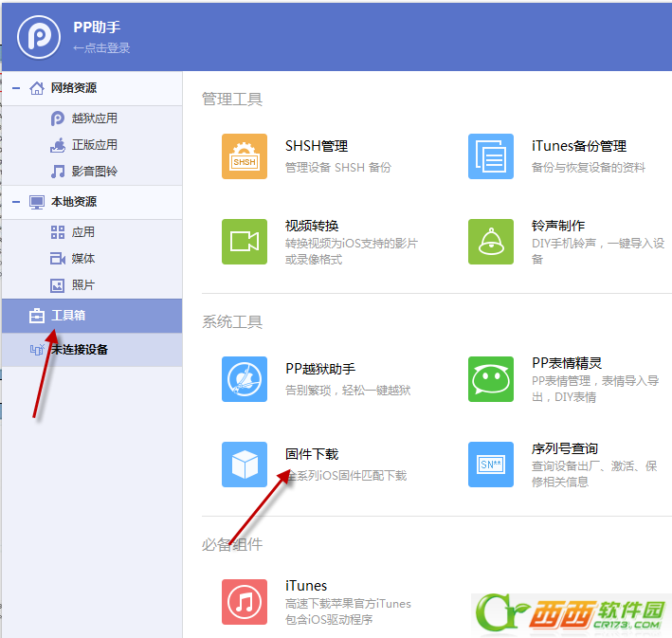Select 未连接设备 entry

click(92, 350)
